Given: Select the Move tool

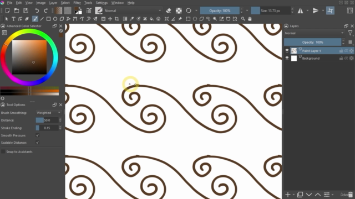Looking at the screenshot, I should coord(110,19).
